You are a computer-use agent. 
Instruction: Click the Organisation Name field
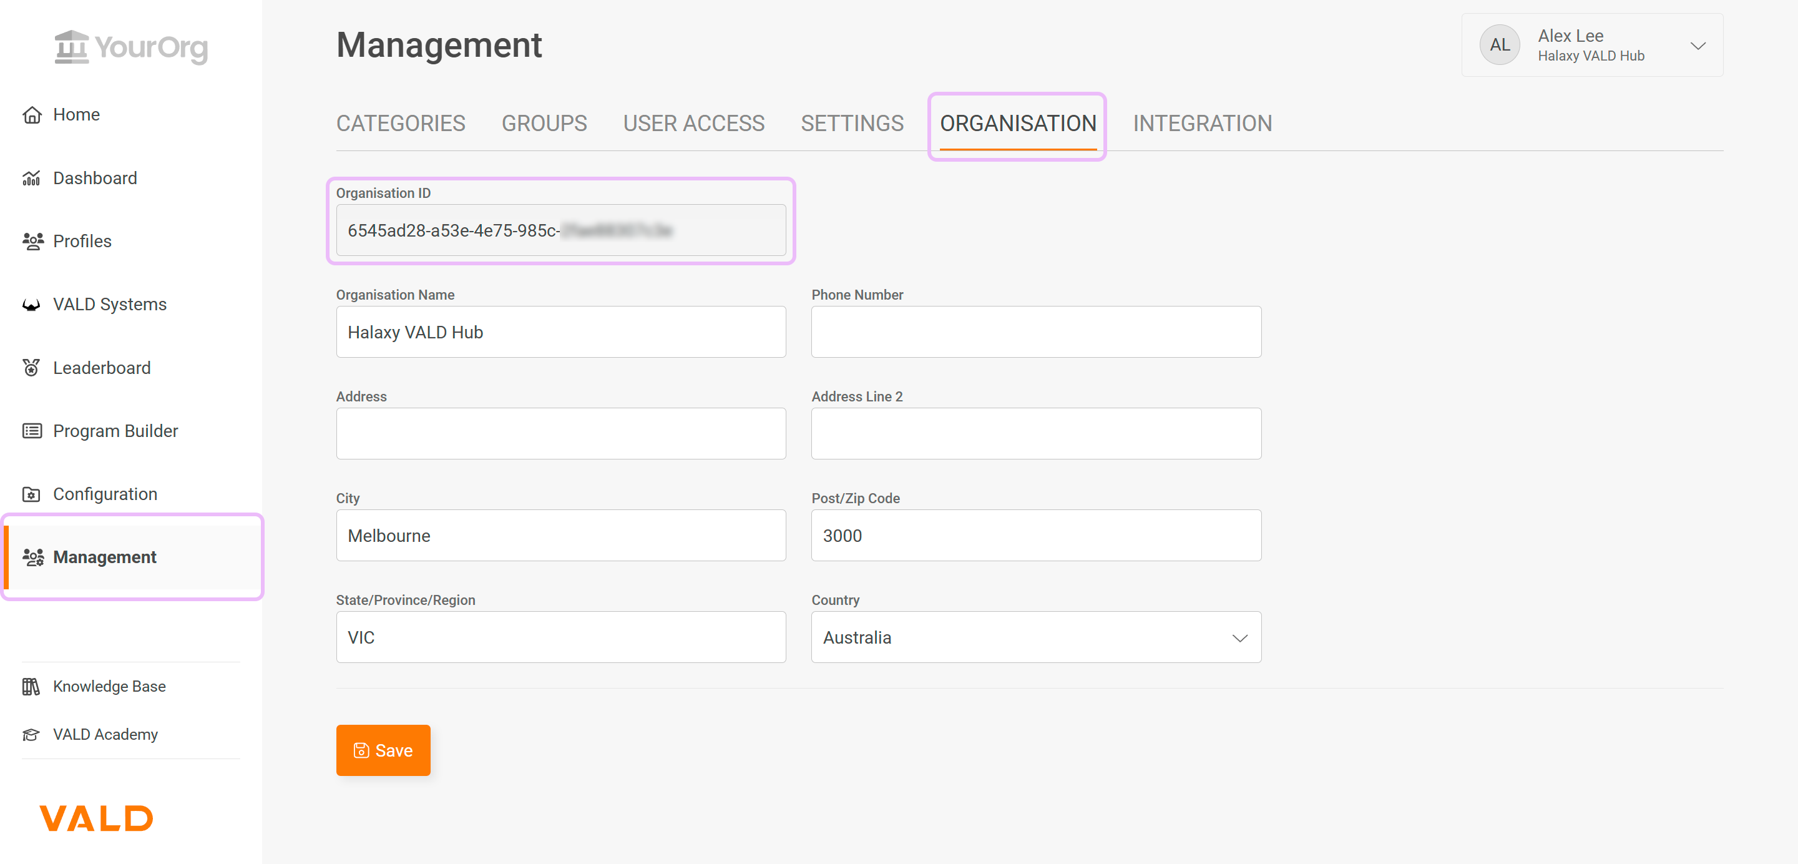click(x=560, y=333)
